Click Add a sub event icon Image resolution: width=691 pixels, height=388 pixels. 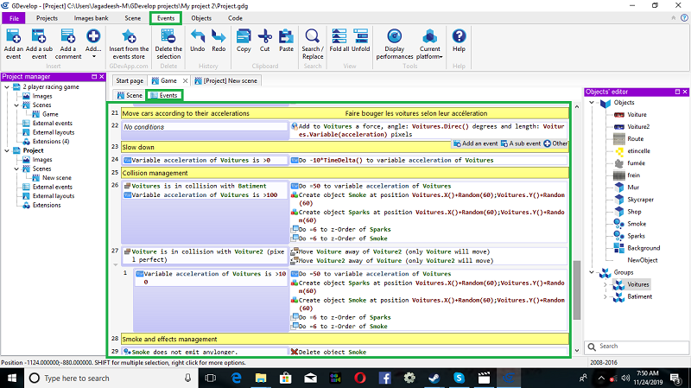click(39, 36)
